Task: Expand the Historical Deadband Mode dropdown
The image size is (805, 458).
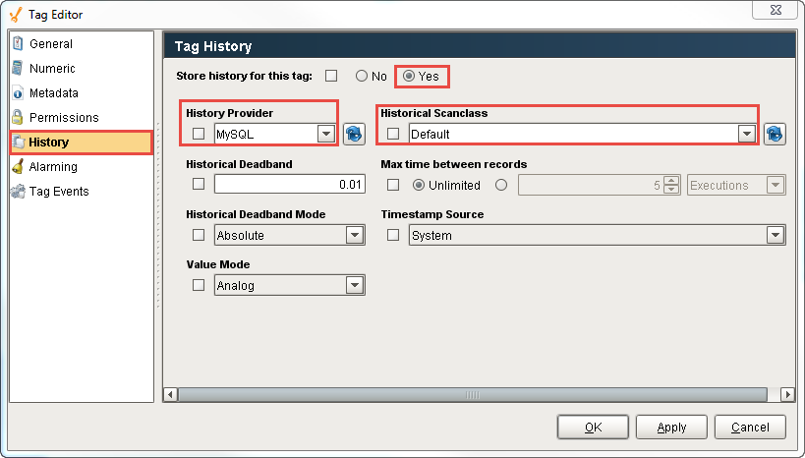Action: (354, 235)
